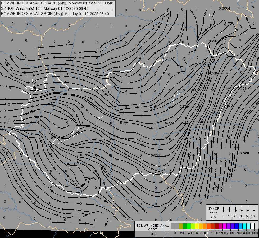Click the 0.0865 value on the map
The image size is (259, 238).
pos(126,123)
